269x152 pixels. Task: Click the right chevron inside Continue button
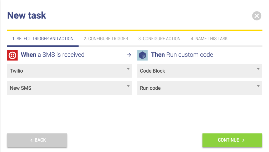(243, 140)
